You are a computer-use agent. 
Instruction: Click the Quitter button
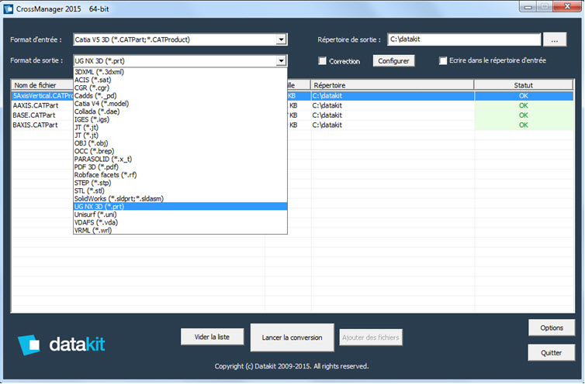(552, 353)
